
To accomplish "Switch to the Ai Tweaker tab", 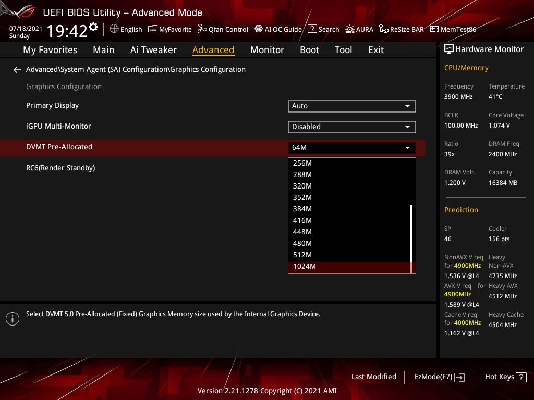I will [153, 49].
